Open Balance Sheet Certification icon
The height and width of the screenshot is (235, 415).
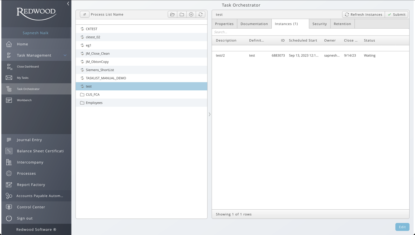[x=9, y=151]
